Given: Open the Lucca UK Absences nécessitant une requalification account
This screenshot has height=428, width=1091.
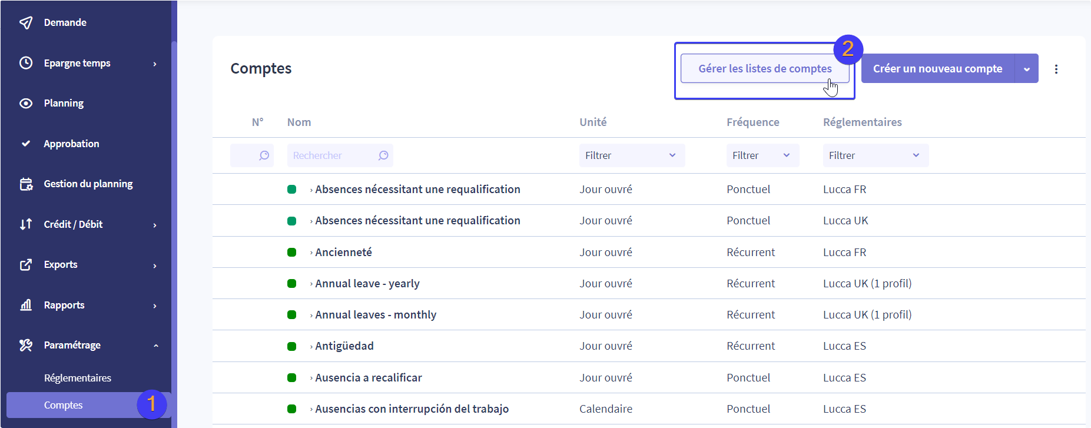Looking at the screenshot, I should pyautogui.click(x=417, y=220).
